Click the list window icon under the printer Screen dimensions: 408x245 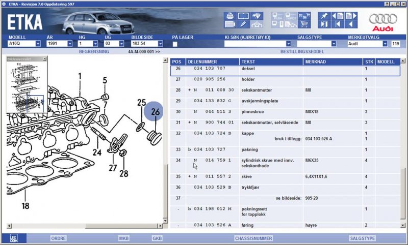point(230,24)
